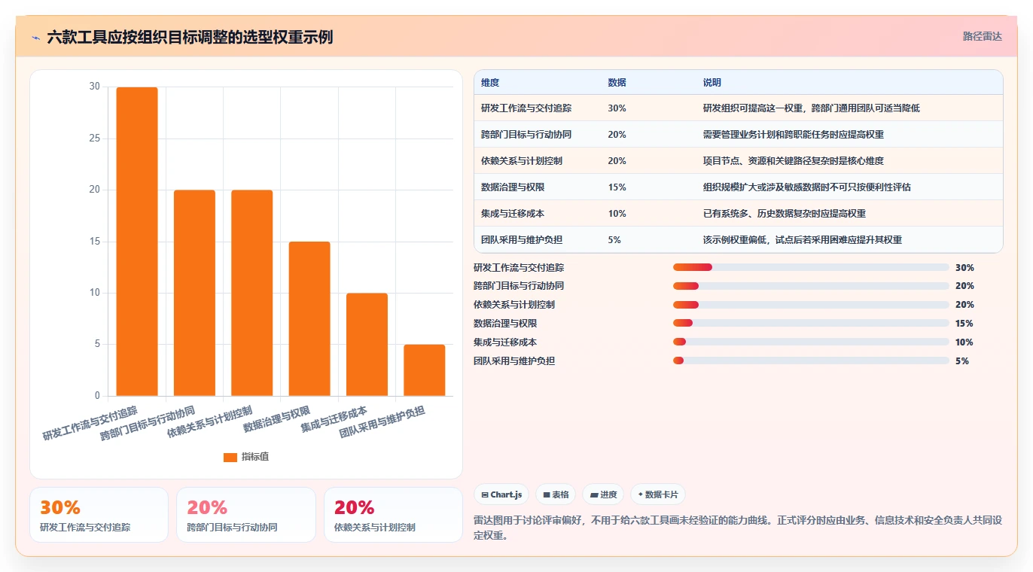Select table cell 集成与迁移成本
Image resolution: width=1033 pixels, height=572 pixels.
[512, 214]
